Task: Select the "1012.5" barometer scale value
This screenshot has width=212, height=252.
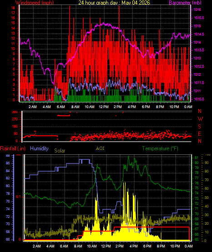Action: point(199,66)
